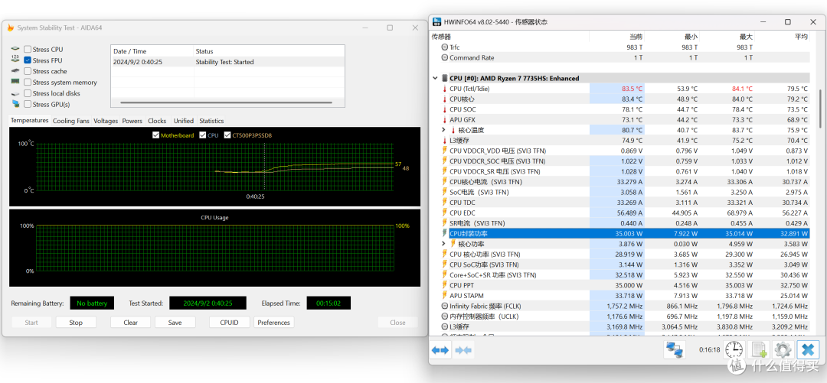Click the lightning icon beside CPU TDC
Viewport: 827px width, 383px height.
[445, 203]
